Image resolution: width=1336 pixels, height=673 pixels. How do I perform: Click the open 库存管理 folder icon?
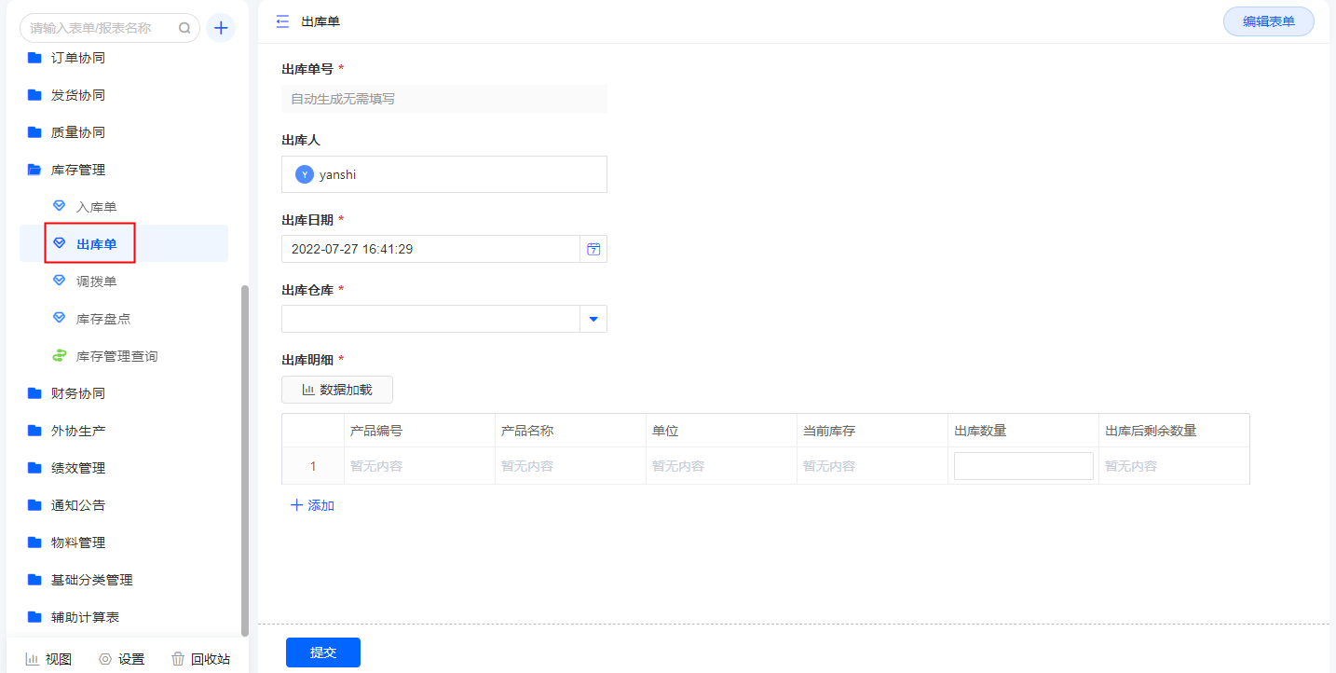tap(34, 170)
